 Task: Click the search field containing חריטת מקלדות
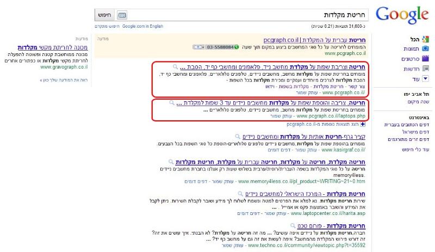tap(248, 15)
